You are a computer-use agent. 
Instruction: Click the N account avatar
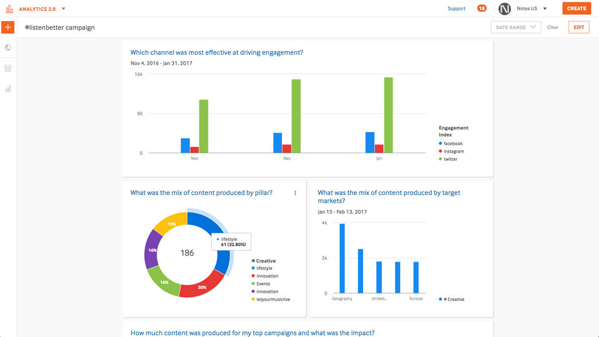tap(505, 8)
